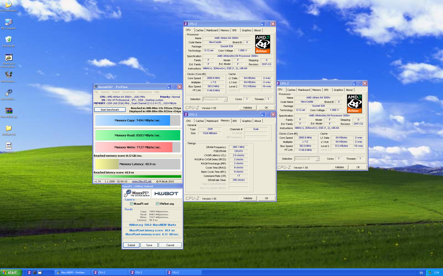
Task: Switch to Caches tab in top CPU-Z window
Action: tap(199, 30)
